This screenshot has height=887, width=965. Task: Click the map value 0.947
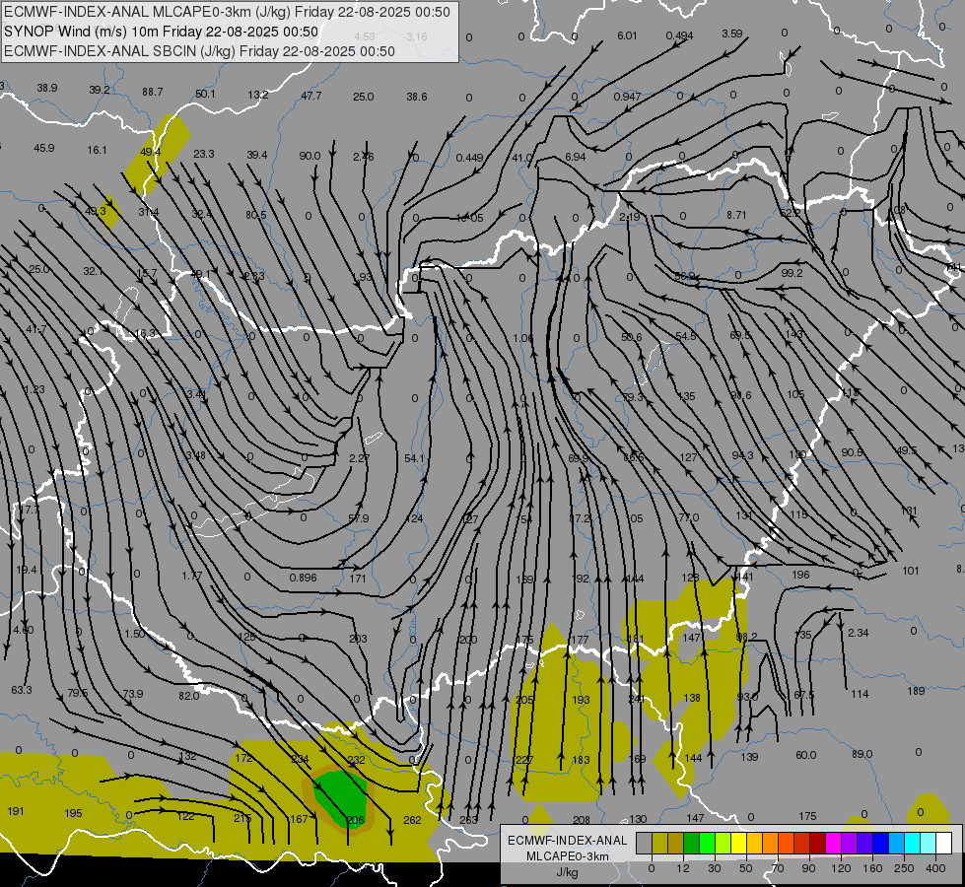[627, 97]
